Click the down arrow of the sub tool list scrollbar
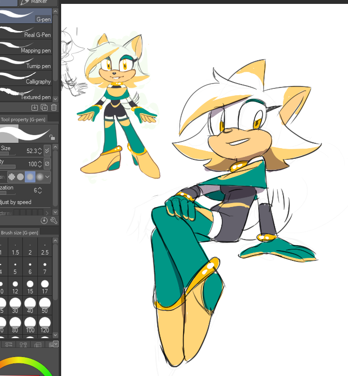The image size is (348, 376). (55, 99)
